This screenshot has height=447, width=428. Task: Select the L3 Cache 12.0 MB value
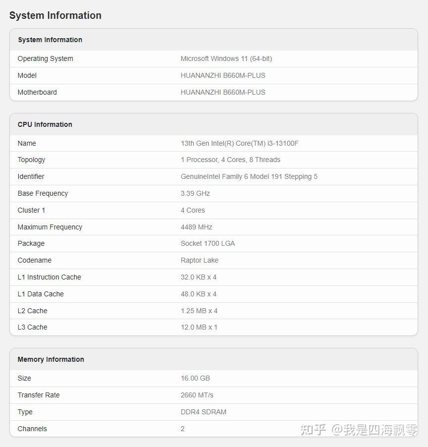pyautogui.click(x=199, y=327)
